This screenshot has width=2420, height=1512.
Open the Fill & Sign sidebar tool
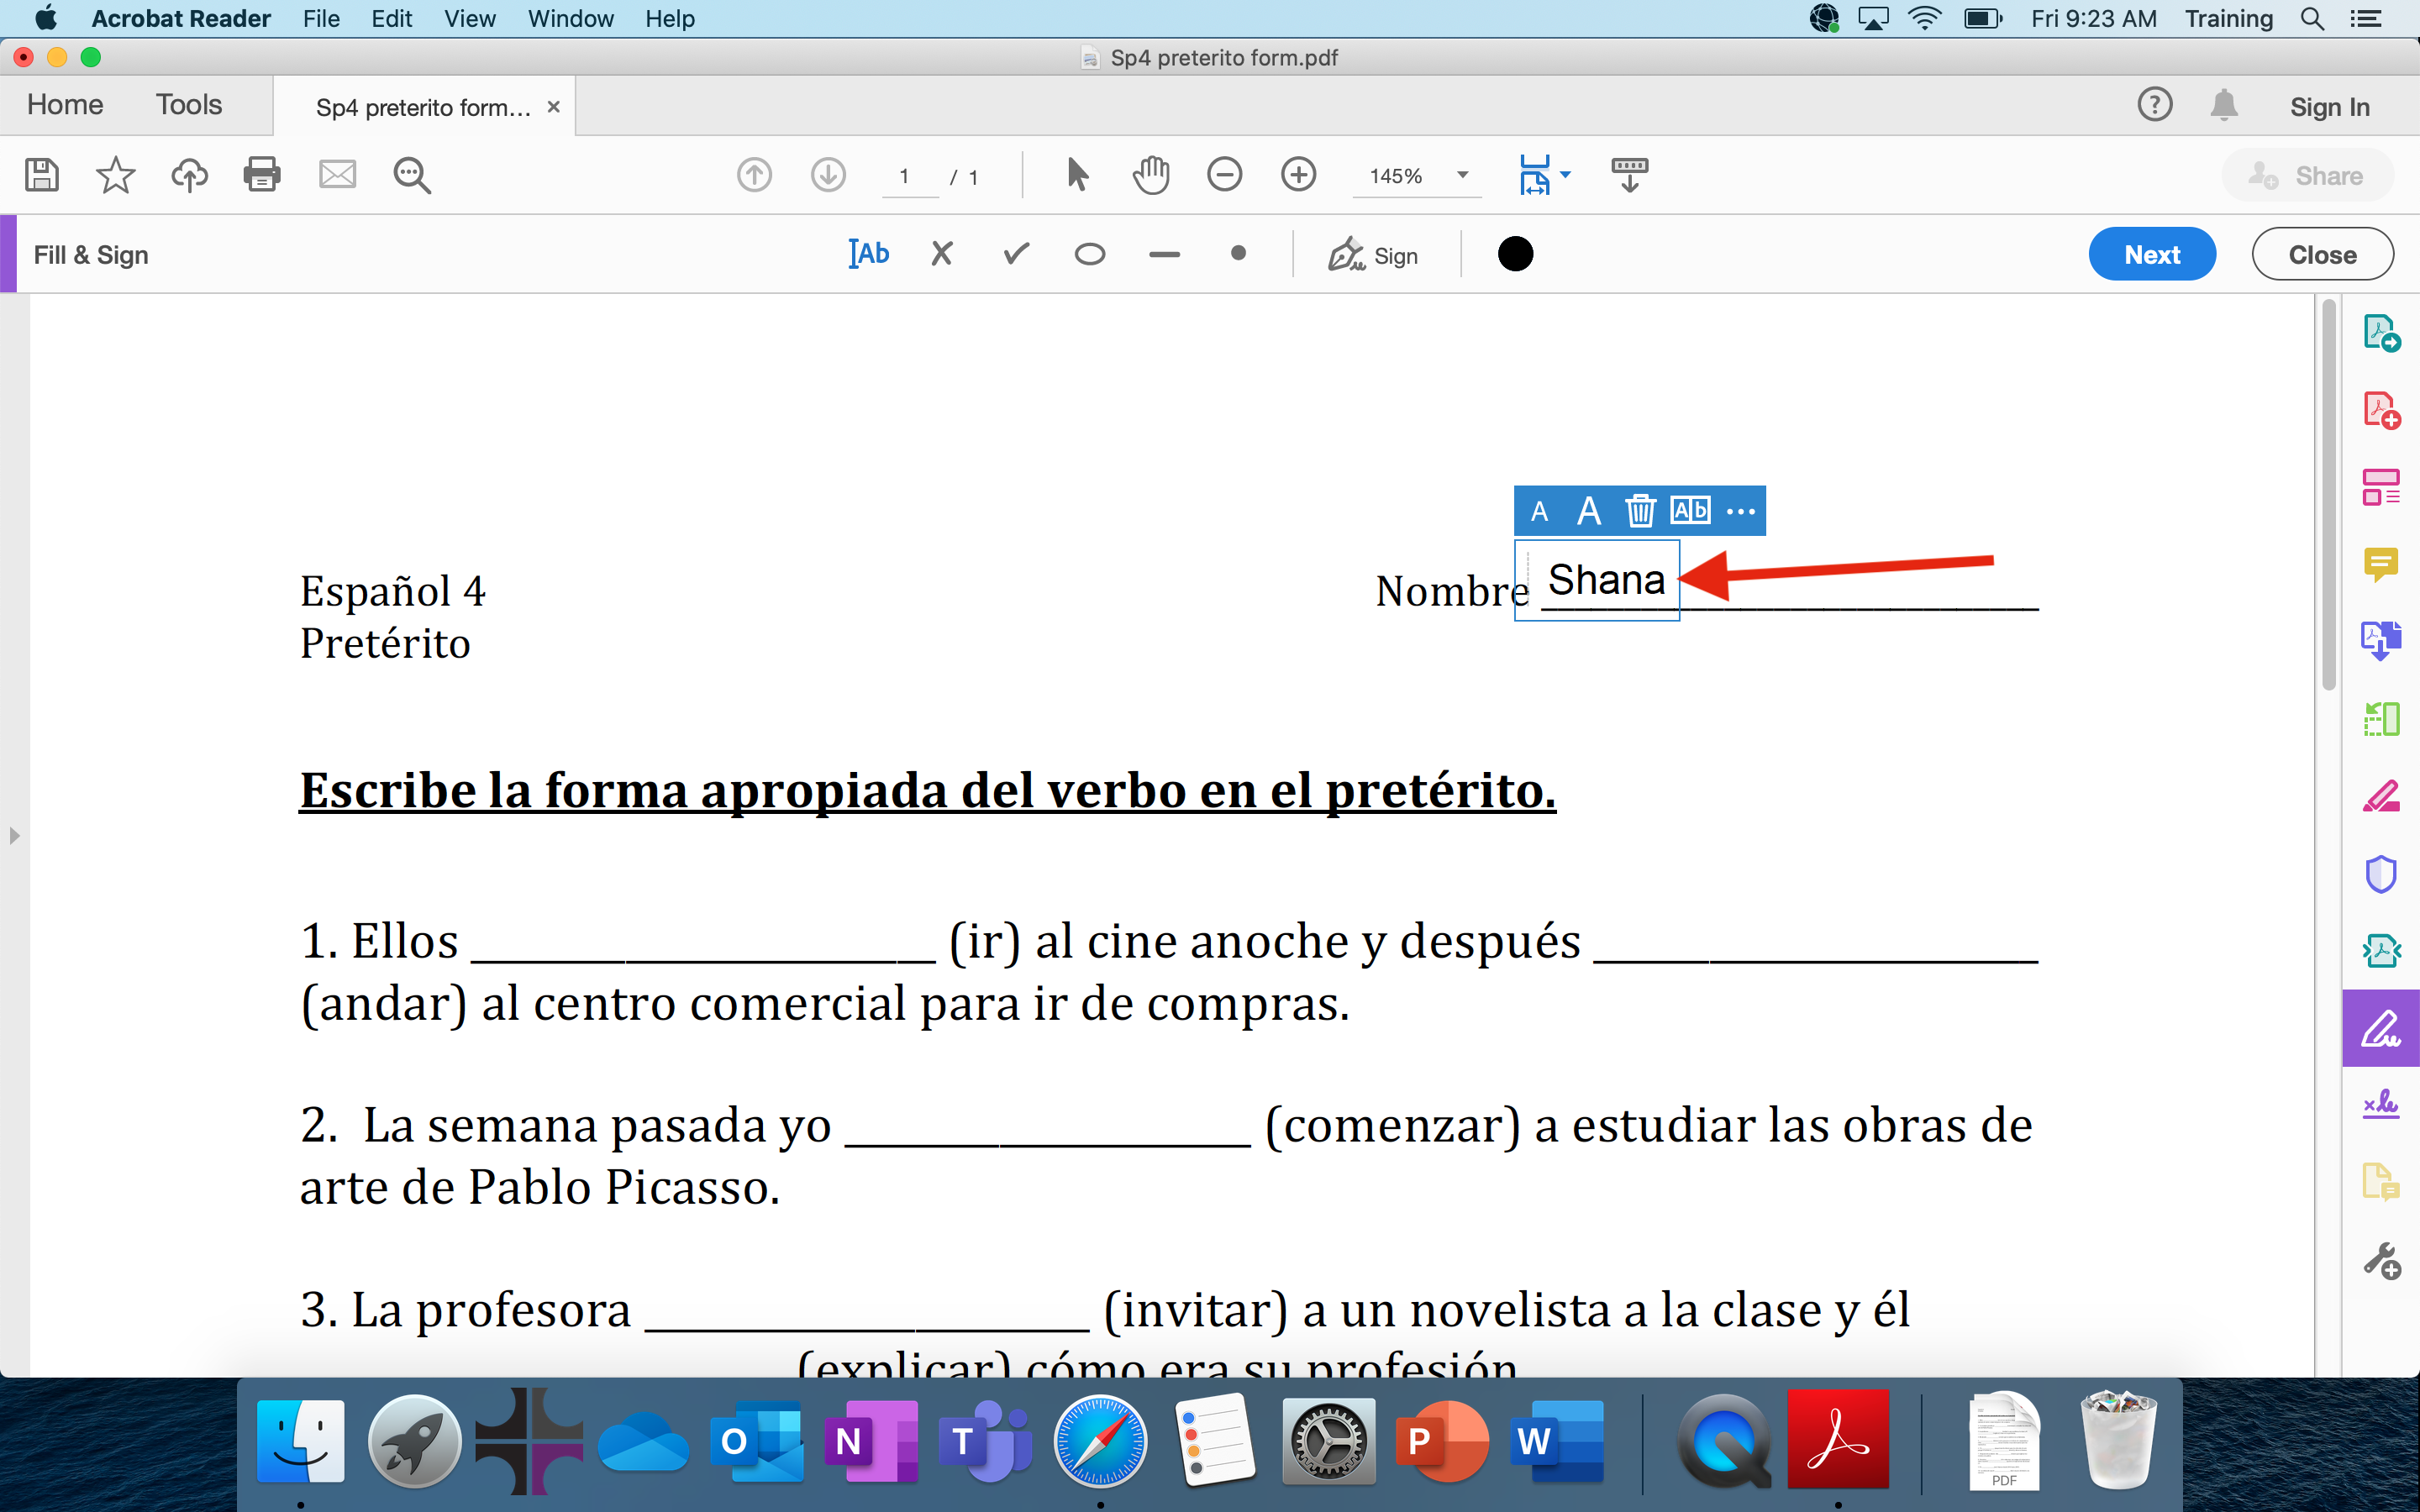point(2381,1028)
